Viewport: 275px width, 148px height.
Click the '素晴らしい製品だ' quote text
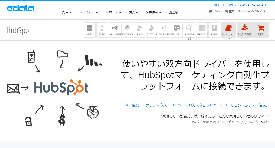pos(215,116)
